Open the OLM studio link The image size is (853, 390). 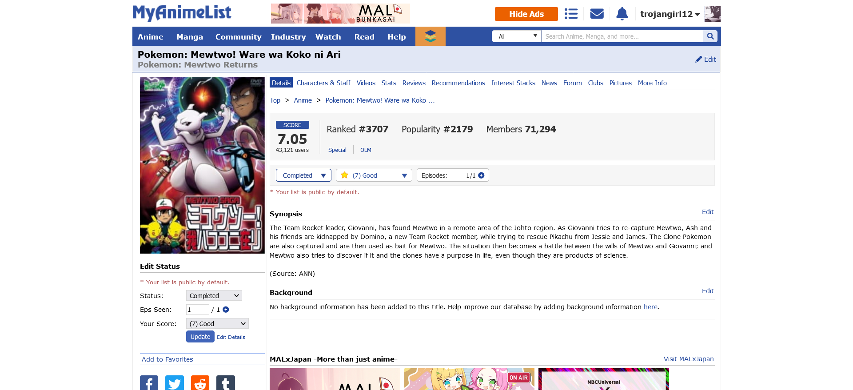(366, 150)
